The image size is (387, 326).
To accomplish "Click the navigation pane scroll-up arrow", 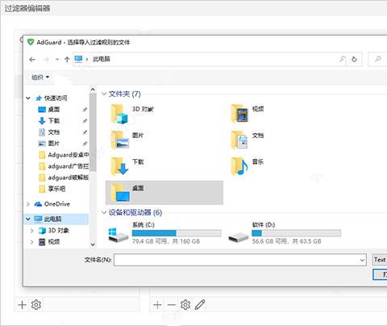I will [93, 90].
